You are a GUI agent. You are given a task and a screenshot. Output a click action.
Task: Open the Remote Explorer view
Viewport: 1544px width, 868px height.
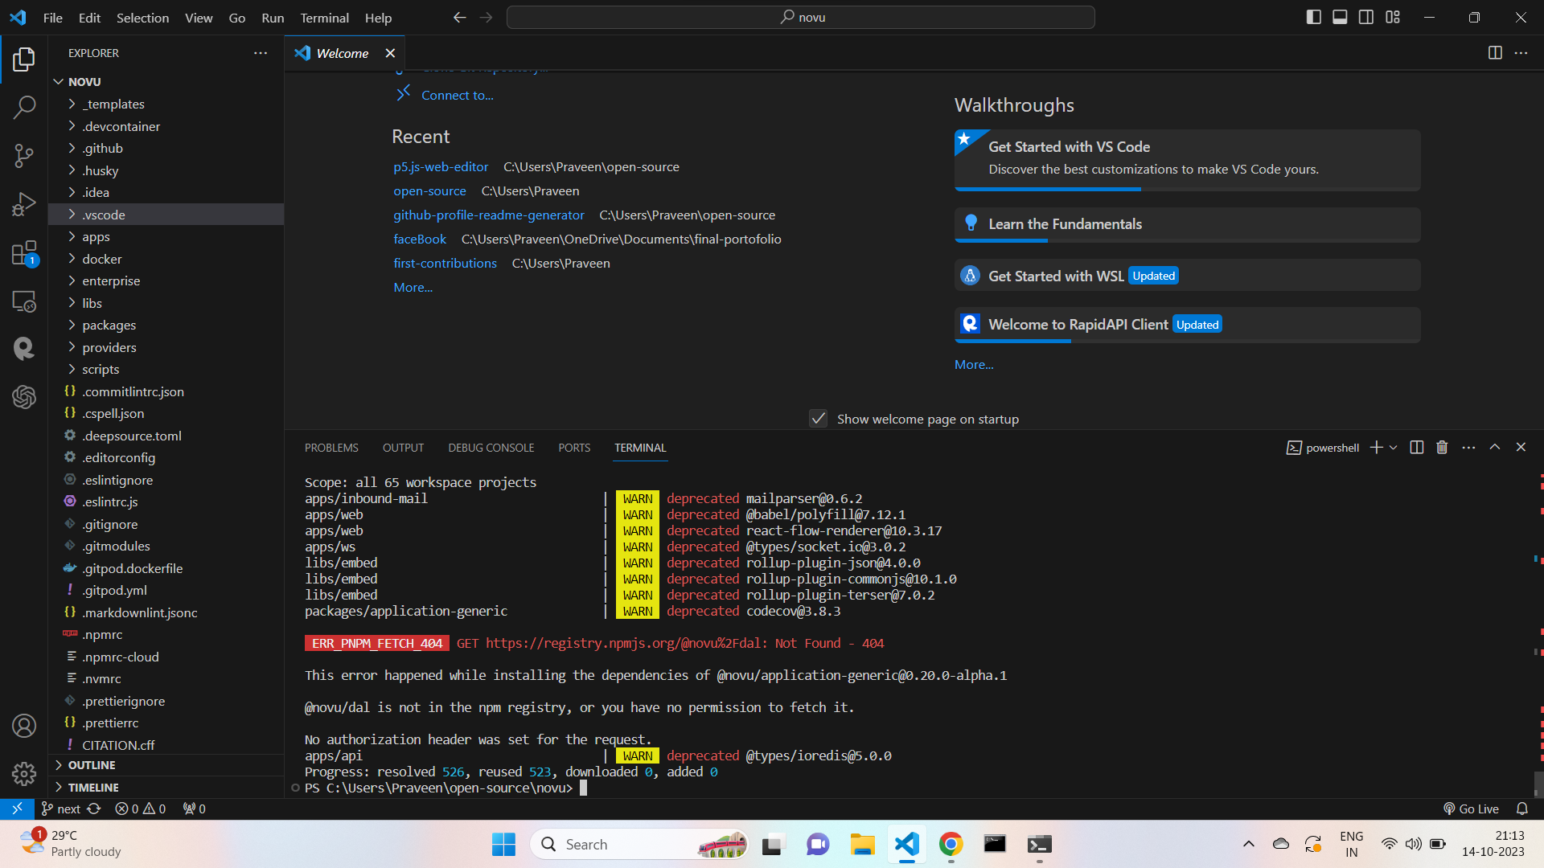click(24, 301)
